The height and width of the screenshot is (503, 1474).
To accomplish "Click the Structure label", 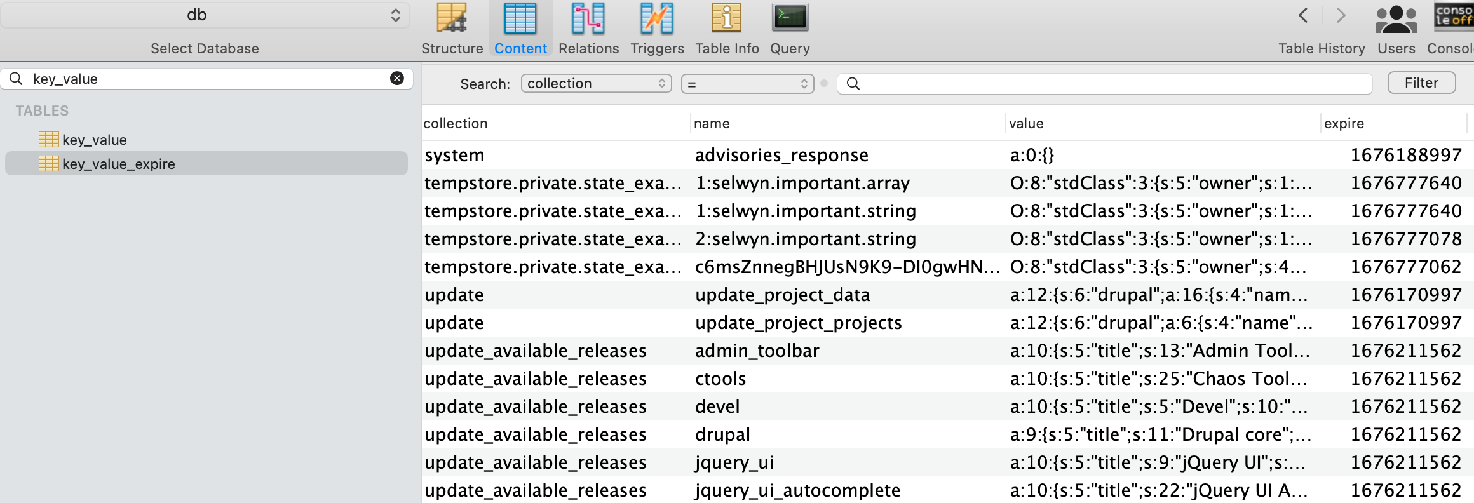I will pyautogui.click(x=452, y=48).
